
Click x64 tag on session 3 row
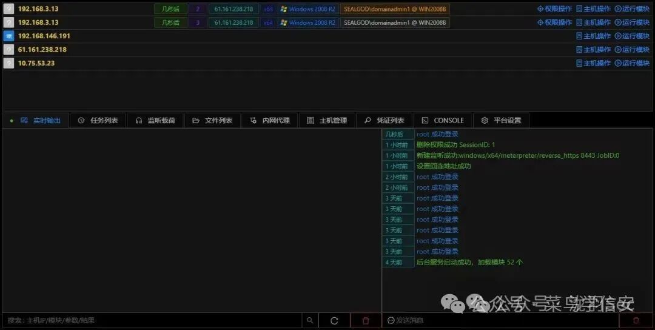point(268,22)
